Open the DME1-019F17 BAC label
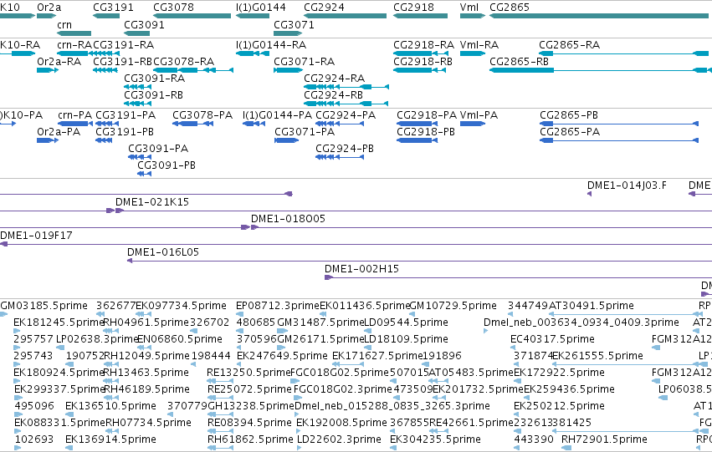This screenshot has height=452, width=712. pos(36,236)
